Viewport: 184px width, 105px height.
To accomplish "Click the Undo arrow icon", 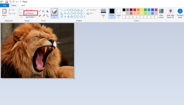I will pyautogui.click(x=10, y=2).
